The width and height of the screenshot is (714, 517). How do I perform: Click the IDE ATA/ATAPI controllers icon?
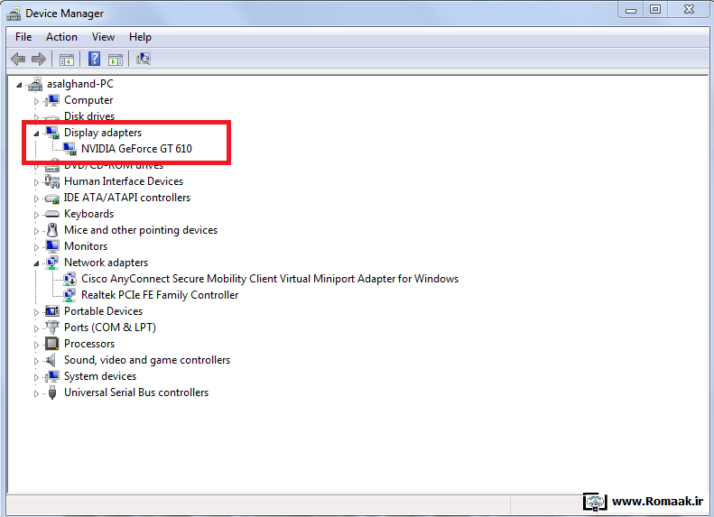(52, 198)
